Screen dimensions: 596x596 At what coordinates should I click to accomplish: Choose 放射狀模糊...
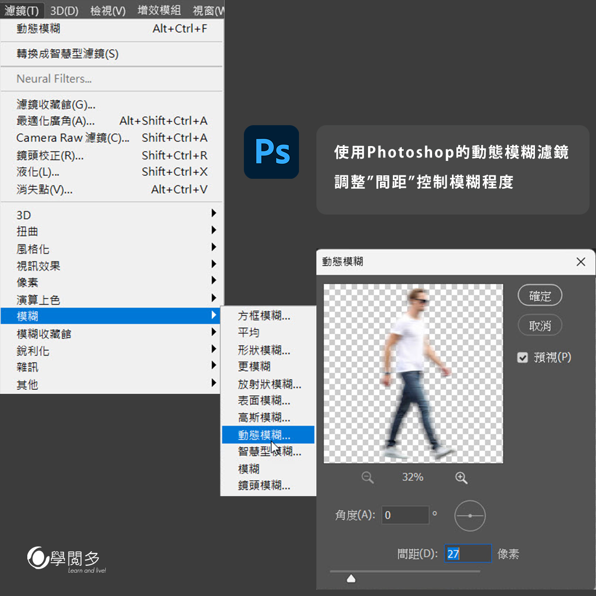click(x=268, y=384)
